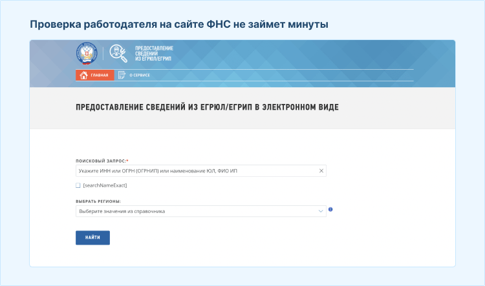Click heading Предоставление сведений в электронном виде
The image size is (485, 286).
[x=207, y=107]
